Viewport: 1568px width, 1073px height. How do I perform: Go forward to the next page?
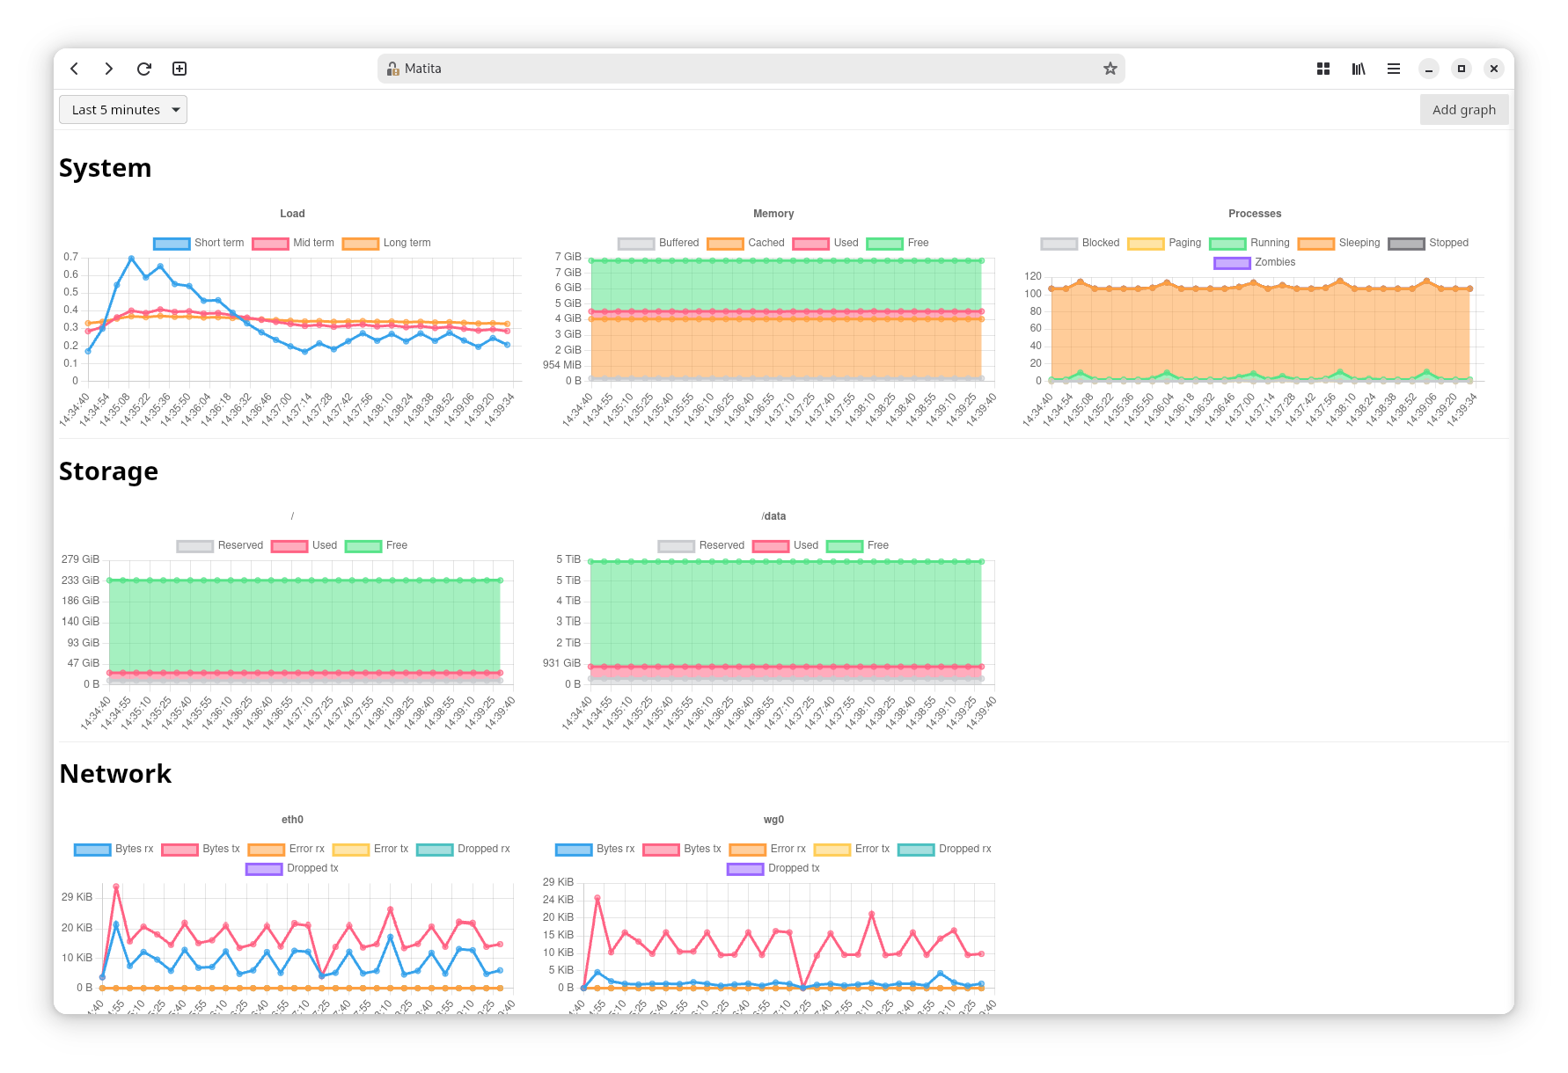109,69
